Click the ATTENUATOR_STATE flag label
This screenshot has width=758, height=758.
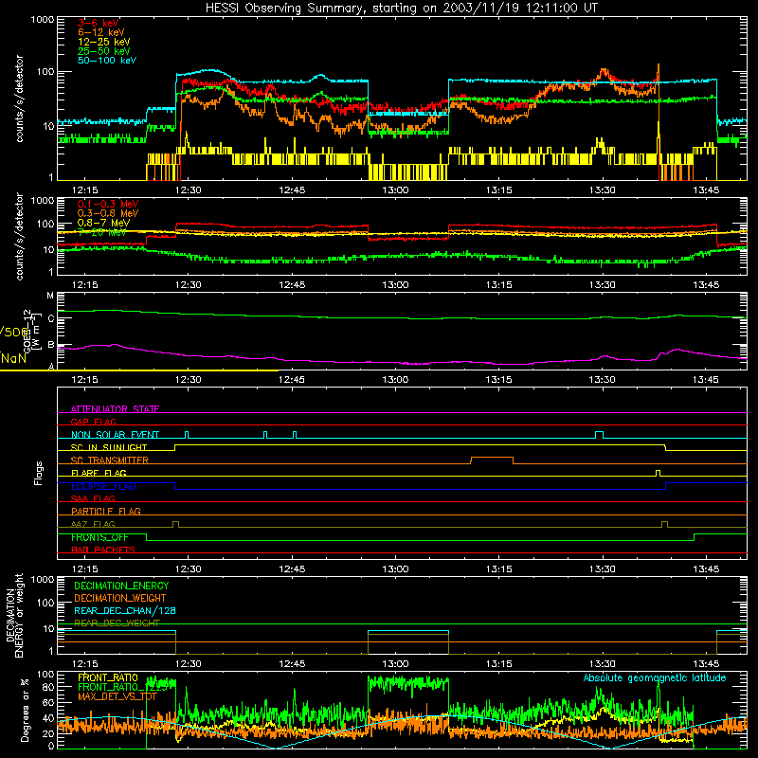[115, 409]
